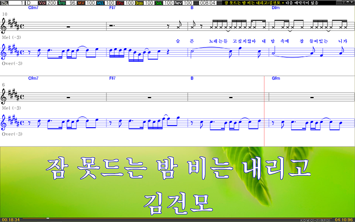This screenshot has height=222, width=355.
Task: Click the red playback cursor line on the score
Action: click(x=264, y=111)
